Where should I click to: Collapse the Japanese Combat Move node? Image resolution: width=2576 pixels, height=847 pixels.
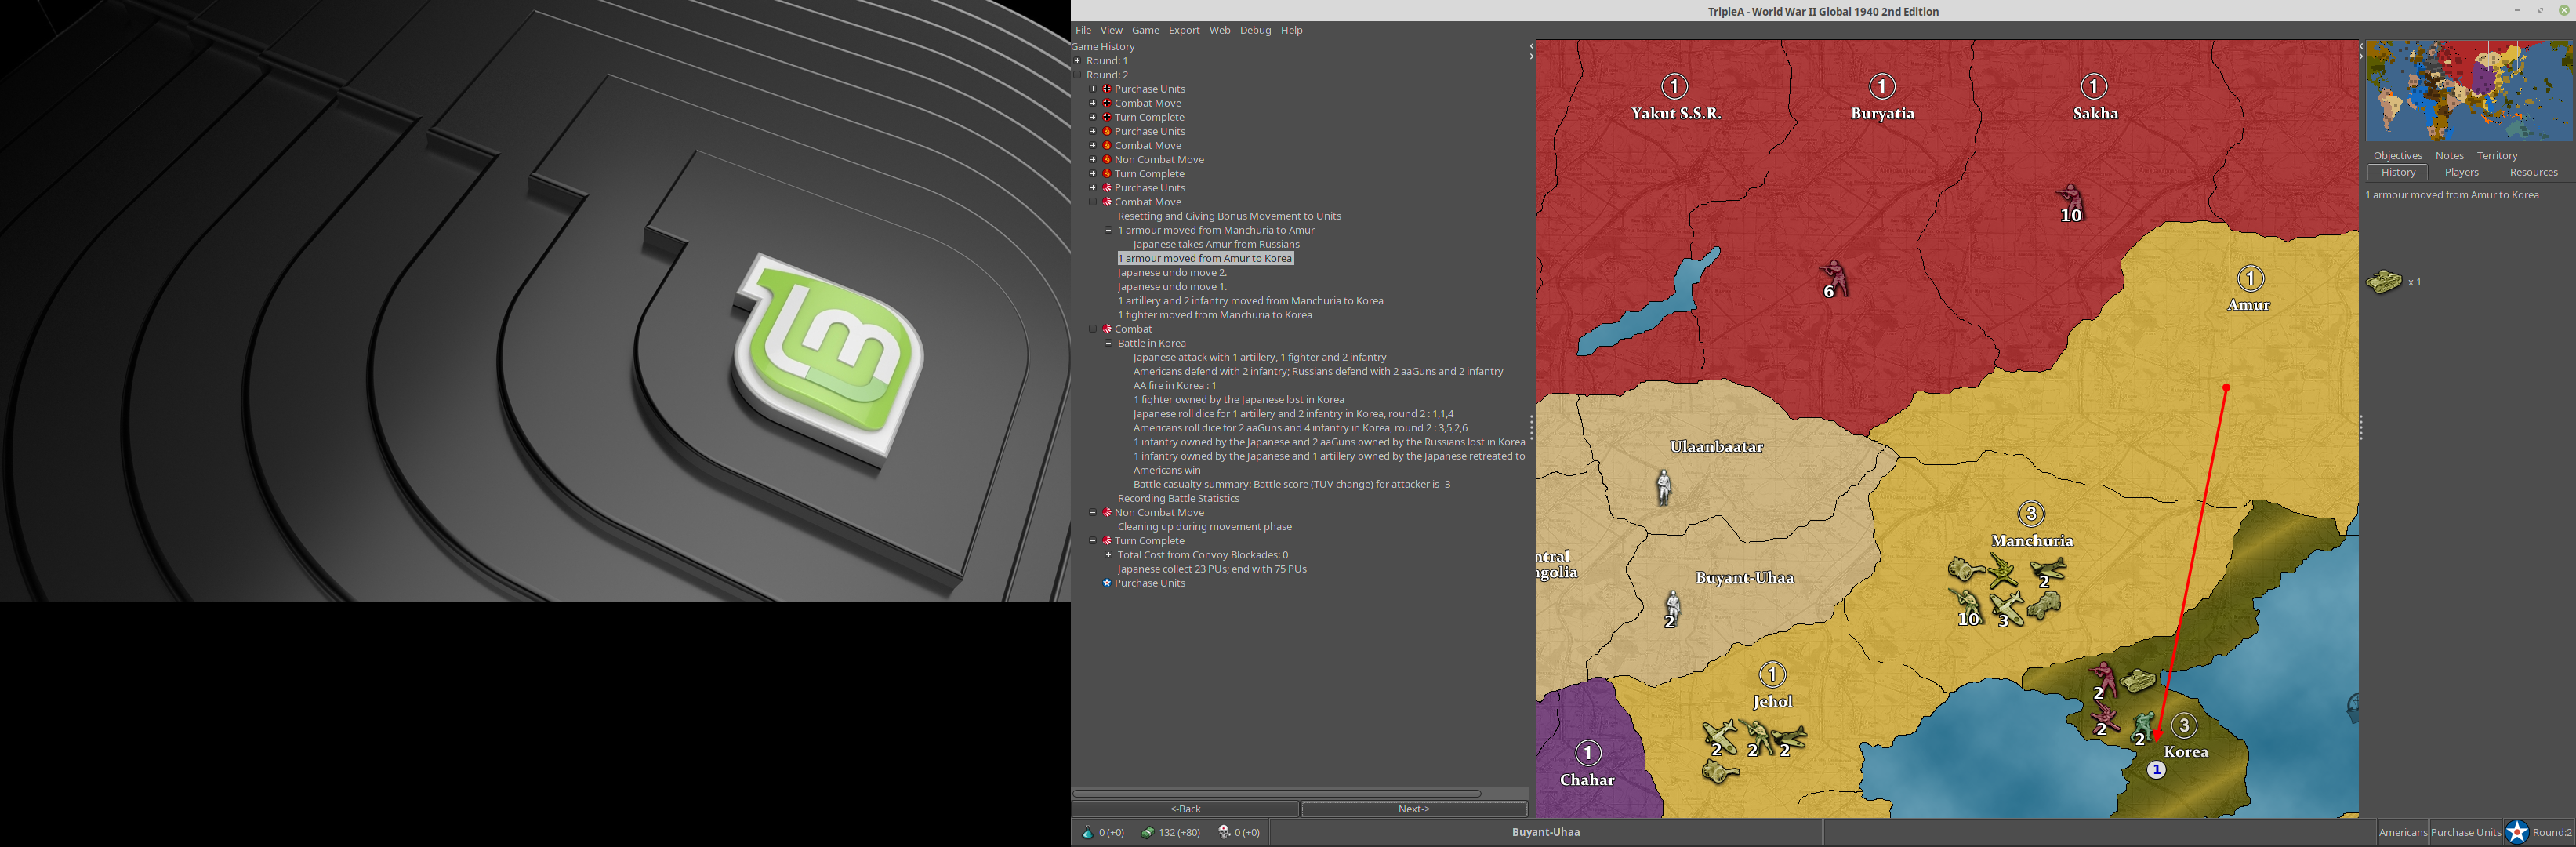(x=1093, y=202)
